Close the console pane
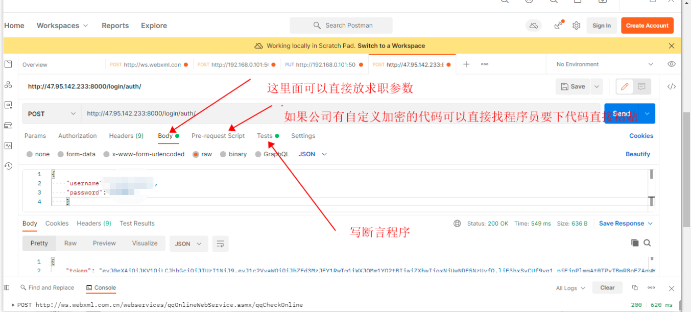691x312 pixels. coord(672,288)
